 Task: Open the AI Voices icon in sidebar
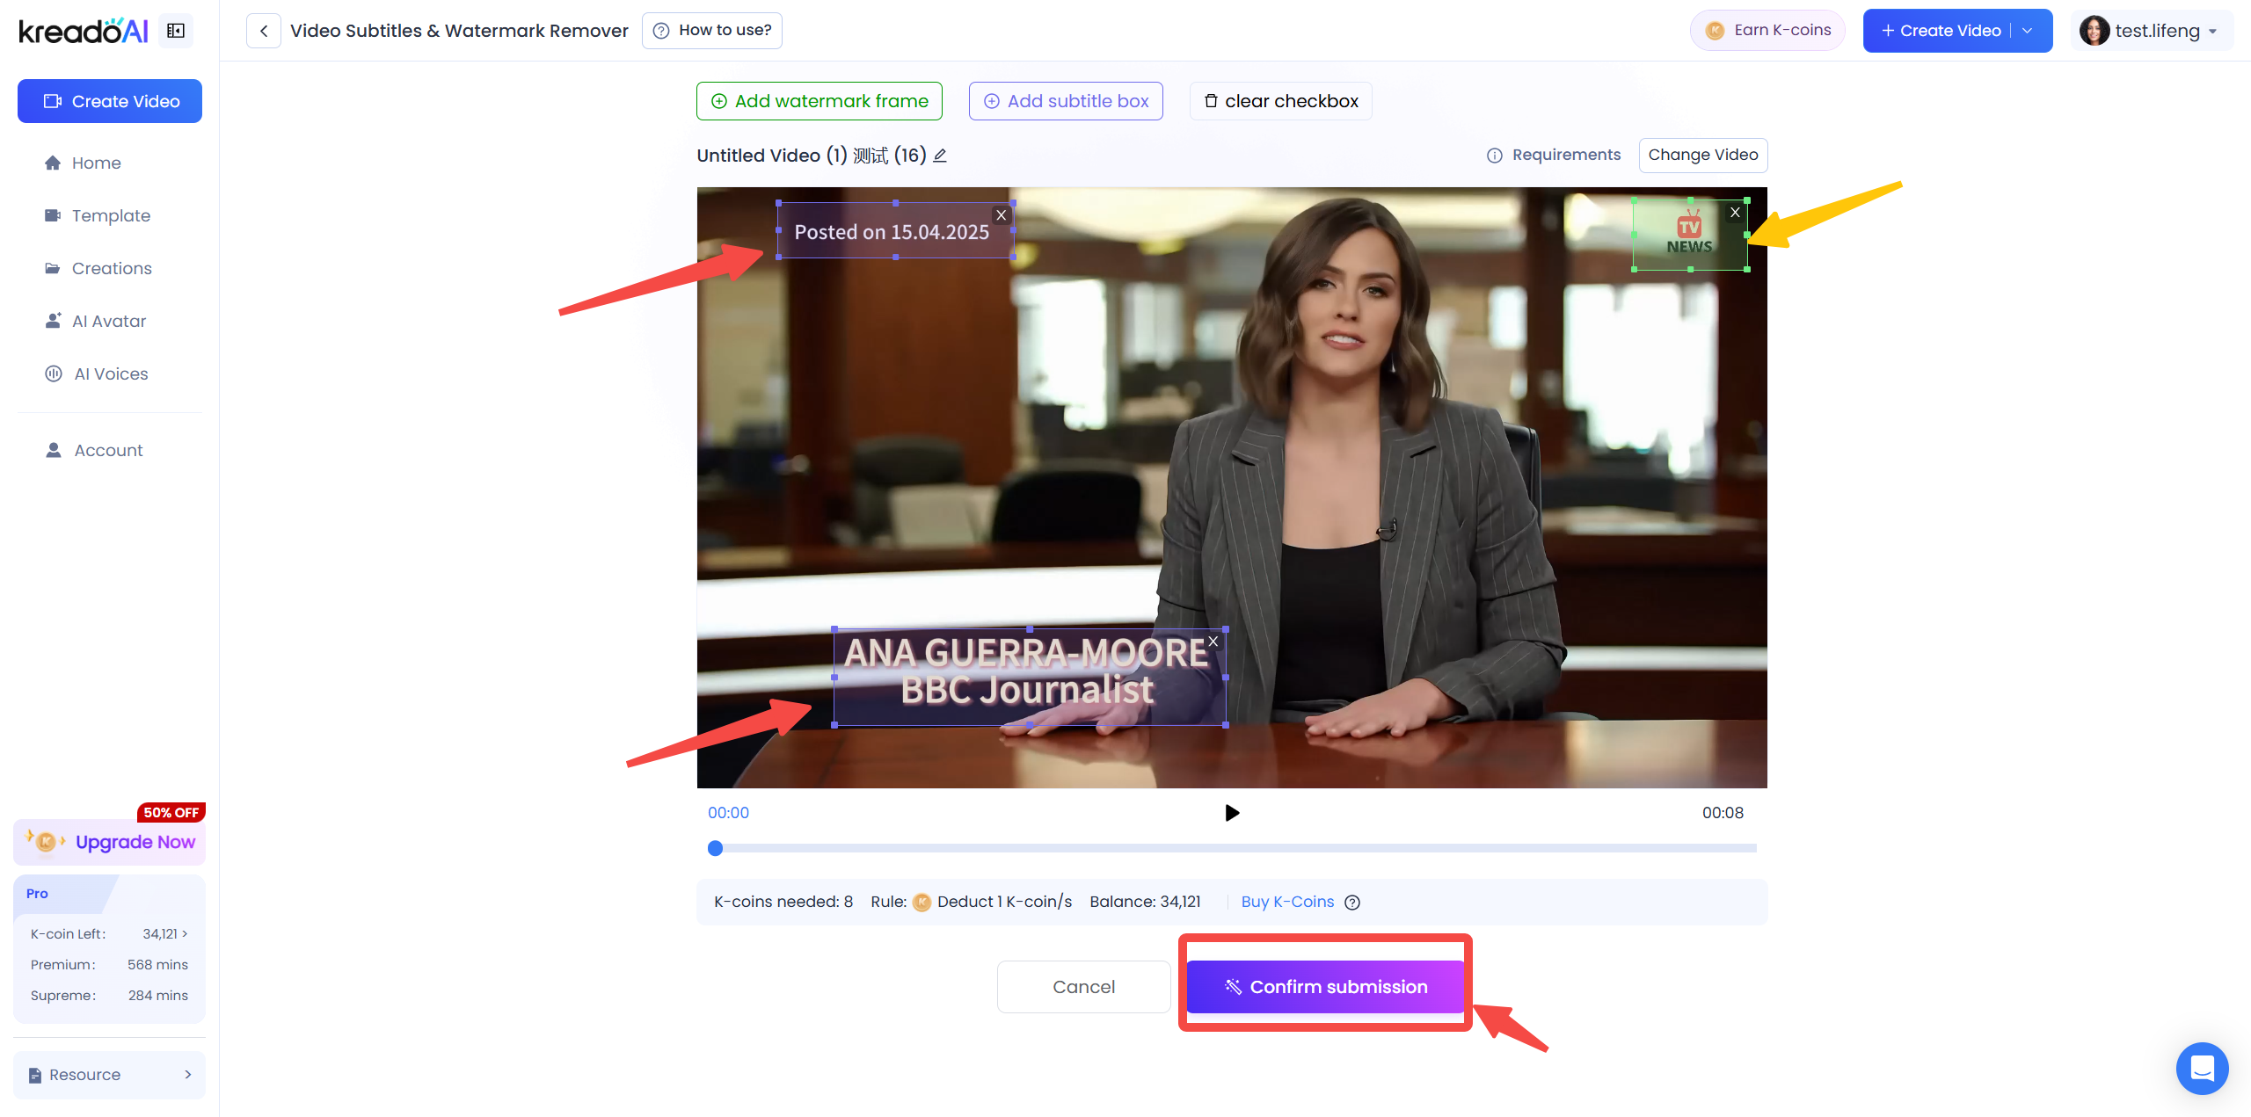[54, 374]
